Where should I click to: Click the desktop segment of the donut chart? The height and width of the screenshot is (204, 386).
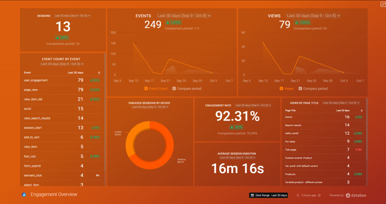pyautogui.click(x=161, y=161)
